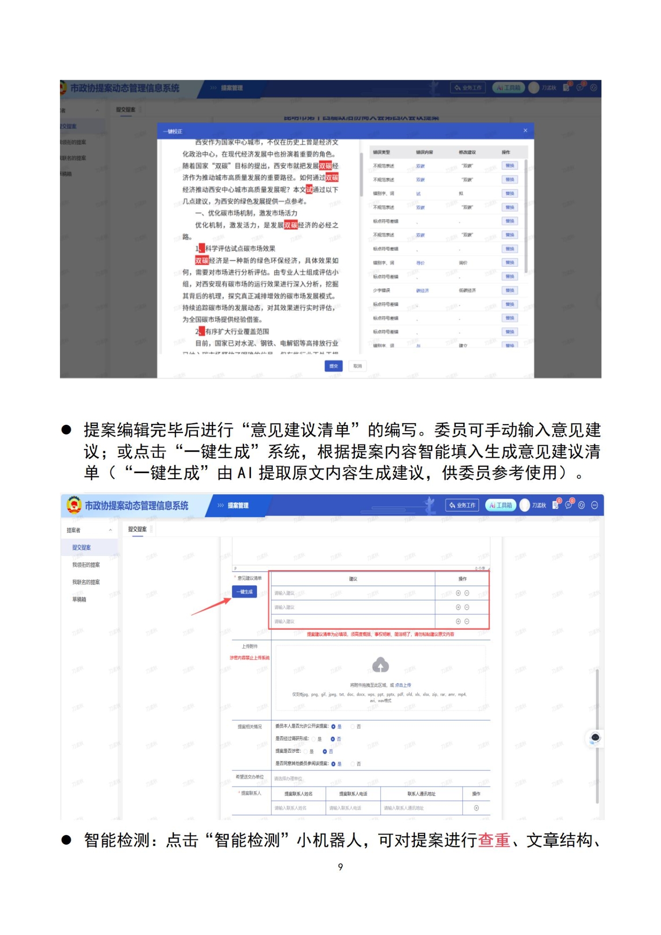Remove third 建议 row using minus icon
661x935 pixels.
[x=467, y=621]
